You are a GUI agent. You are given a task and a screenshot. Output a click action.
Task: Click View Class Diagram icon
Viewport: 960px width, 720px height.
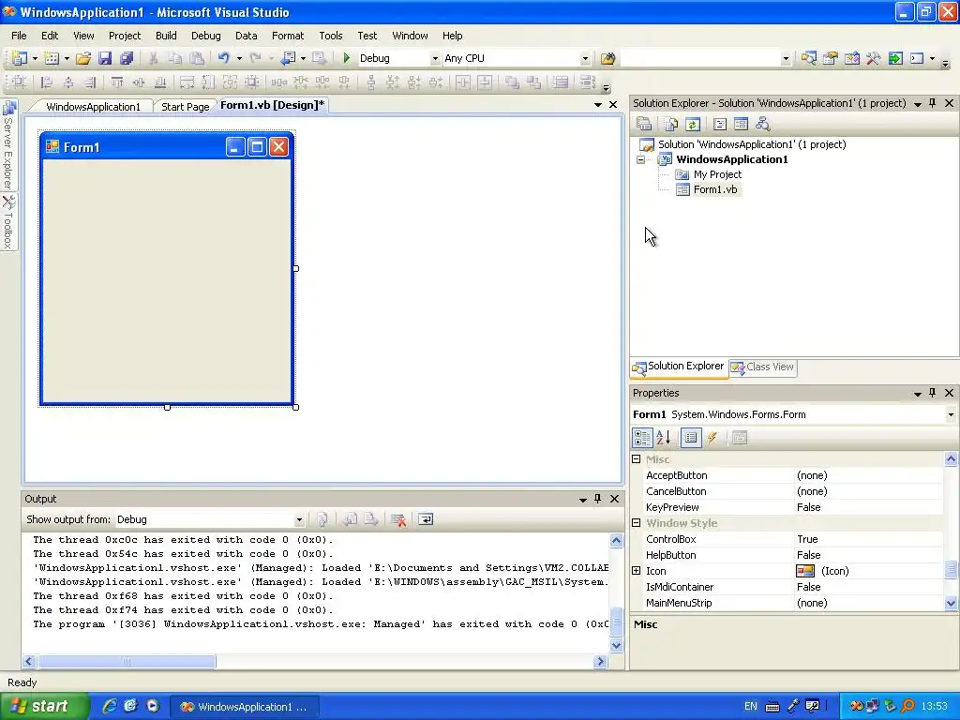point(763,125)
